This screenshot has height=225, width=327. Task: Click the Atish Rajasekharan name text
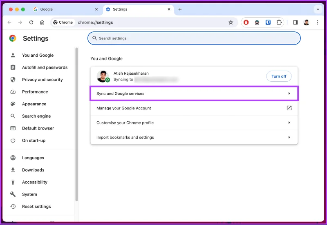point(131,74)
